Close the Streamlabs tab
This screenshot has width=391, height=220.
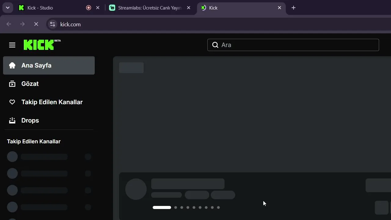coord(189,8)
